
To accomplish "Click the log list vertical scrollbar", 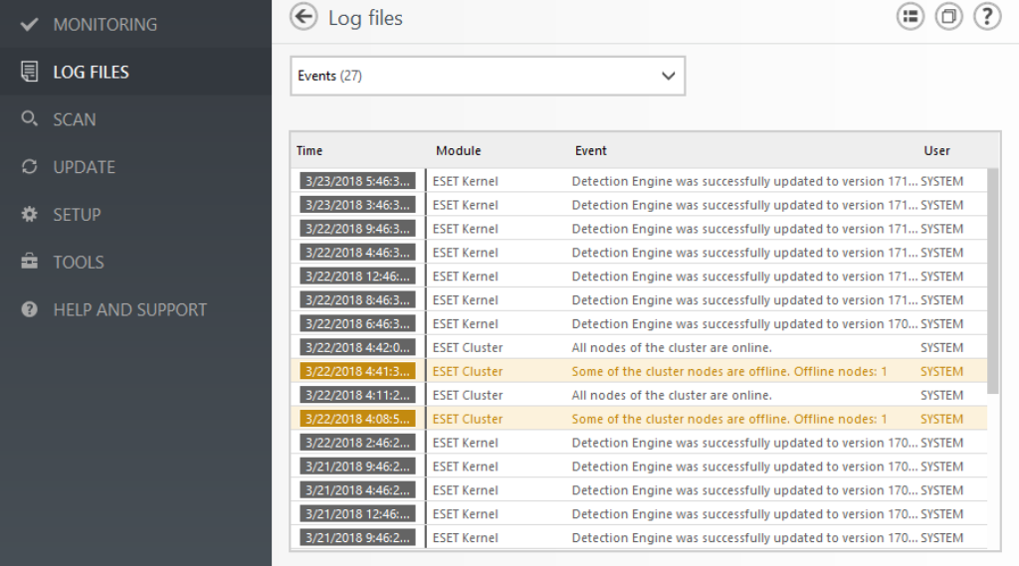I will click(992, 281).
